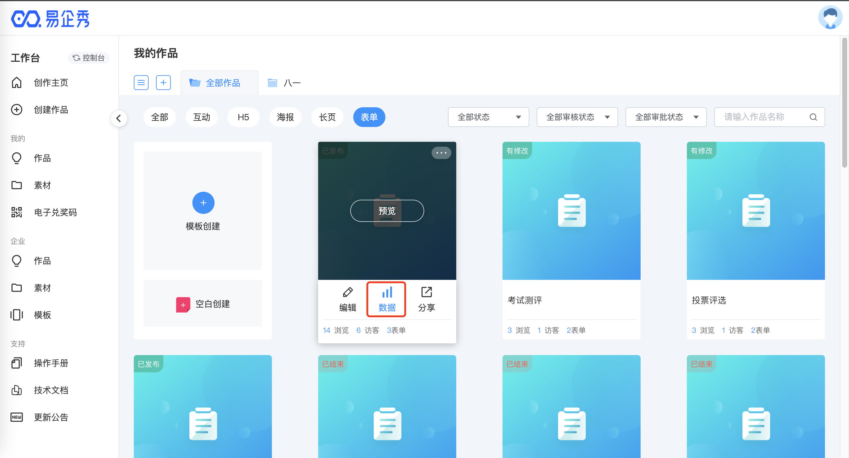Select the 互动 filter pill

click(201, 117)
